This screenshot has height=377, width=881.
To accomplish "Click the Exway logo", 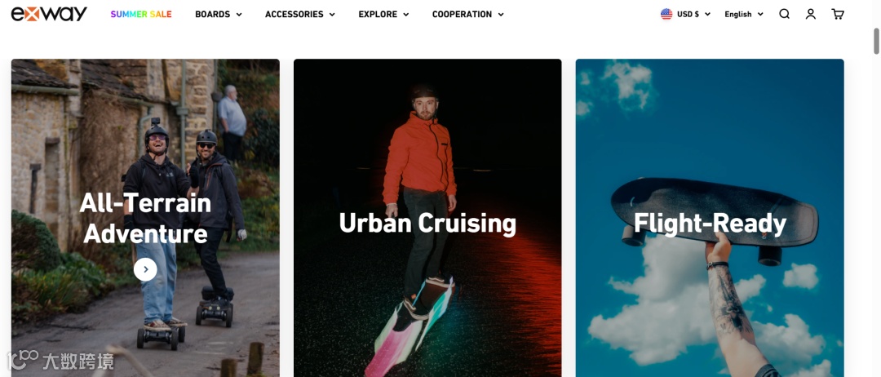I will click(49, 14).
